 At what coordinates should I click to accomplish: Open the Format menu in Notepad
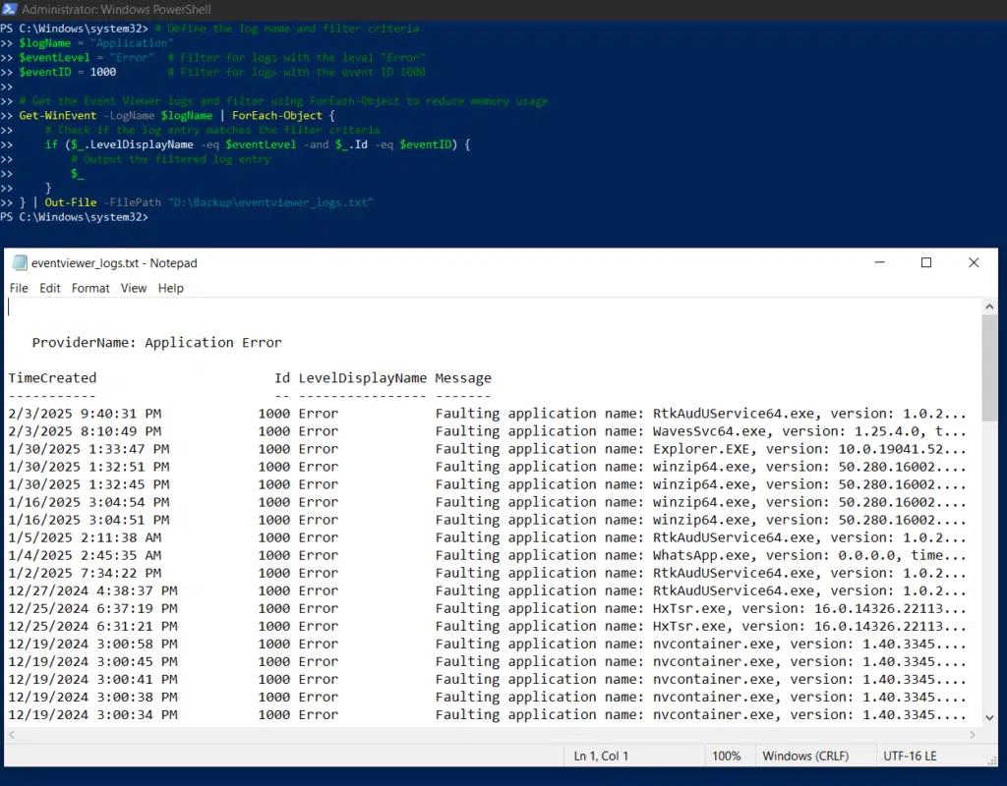[x=90, y=288]
